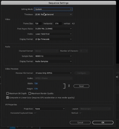Toggle the width-height link chain icon
Viewport: 119px width, 129px height.
tap(69, 86)
